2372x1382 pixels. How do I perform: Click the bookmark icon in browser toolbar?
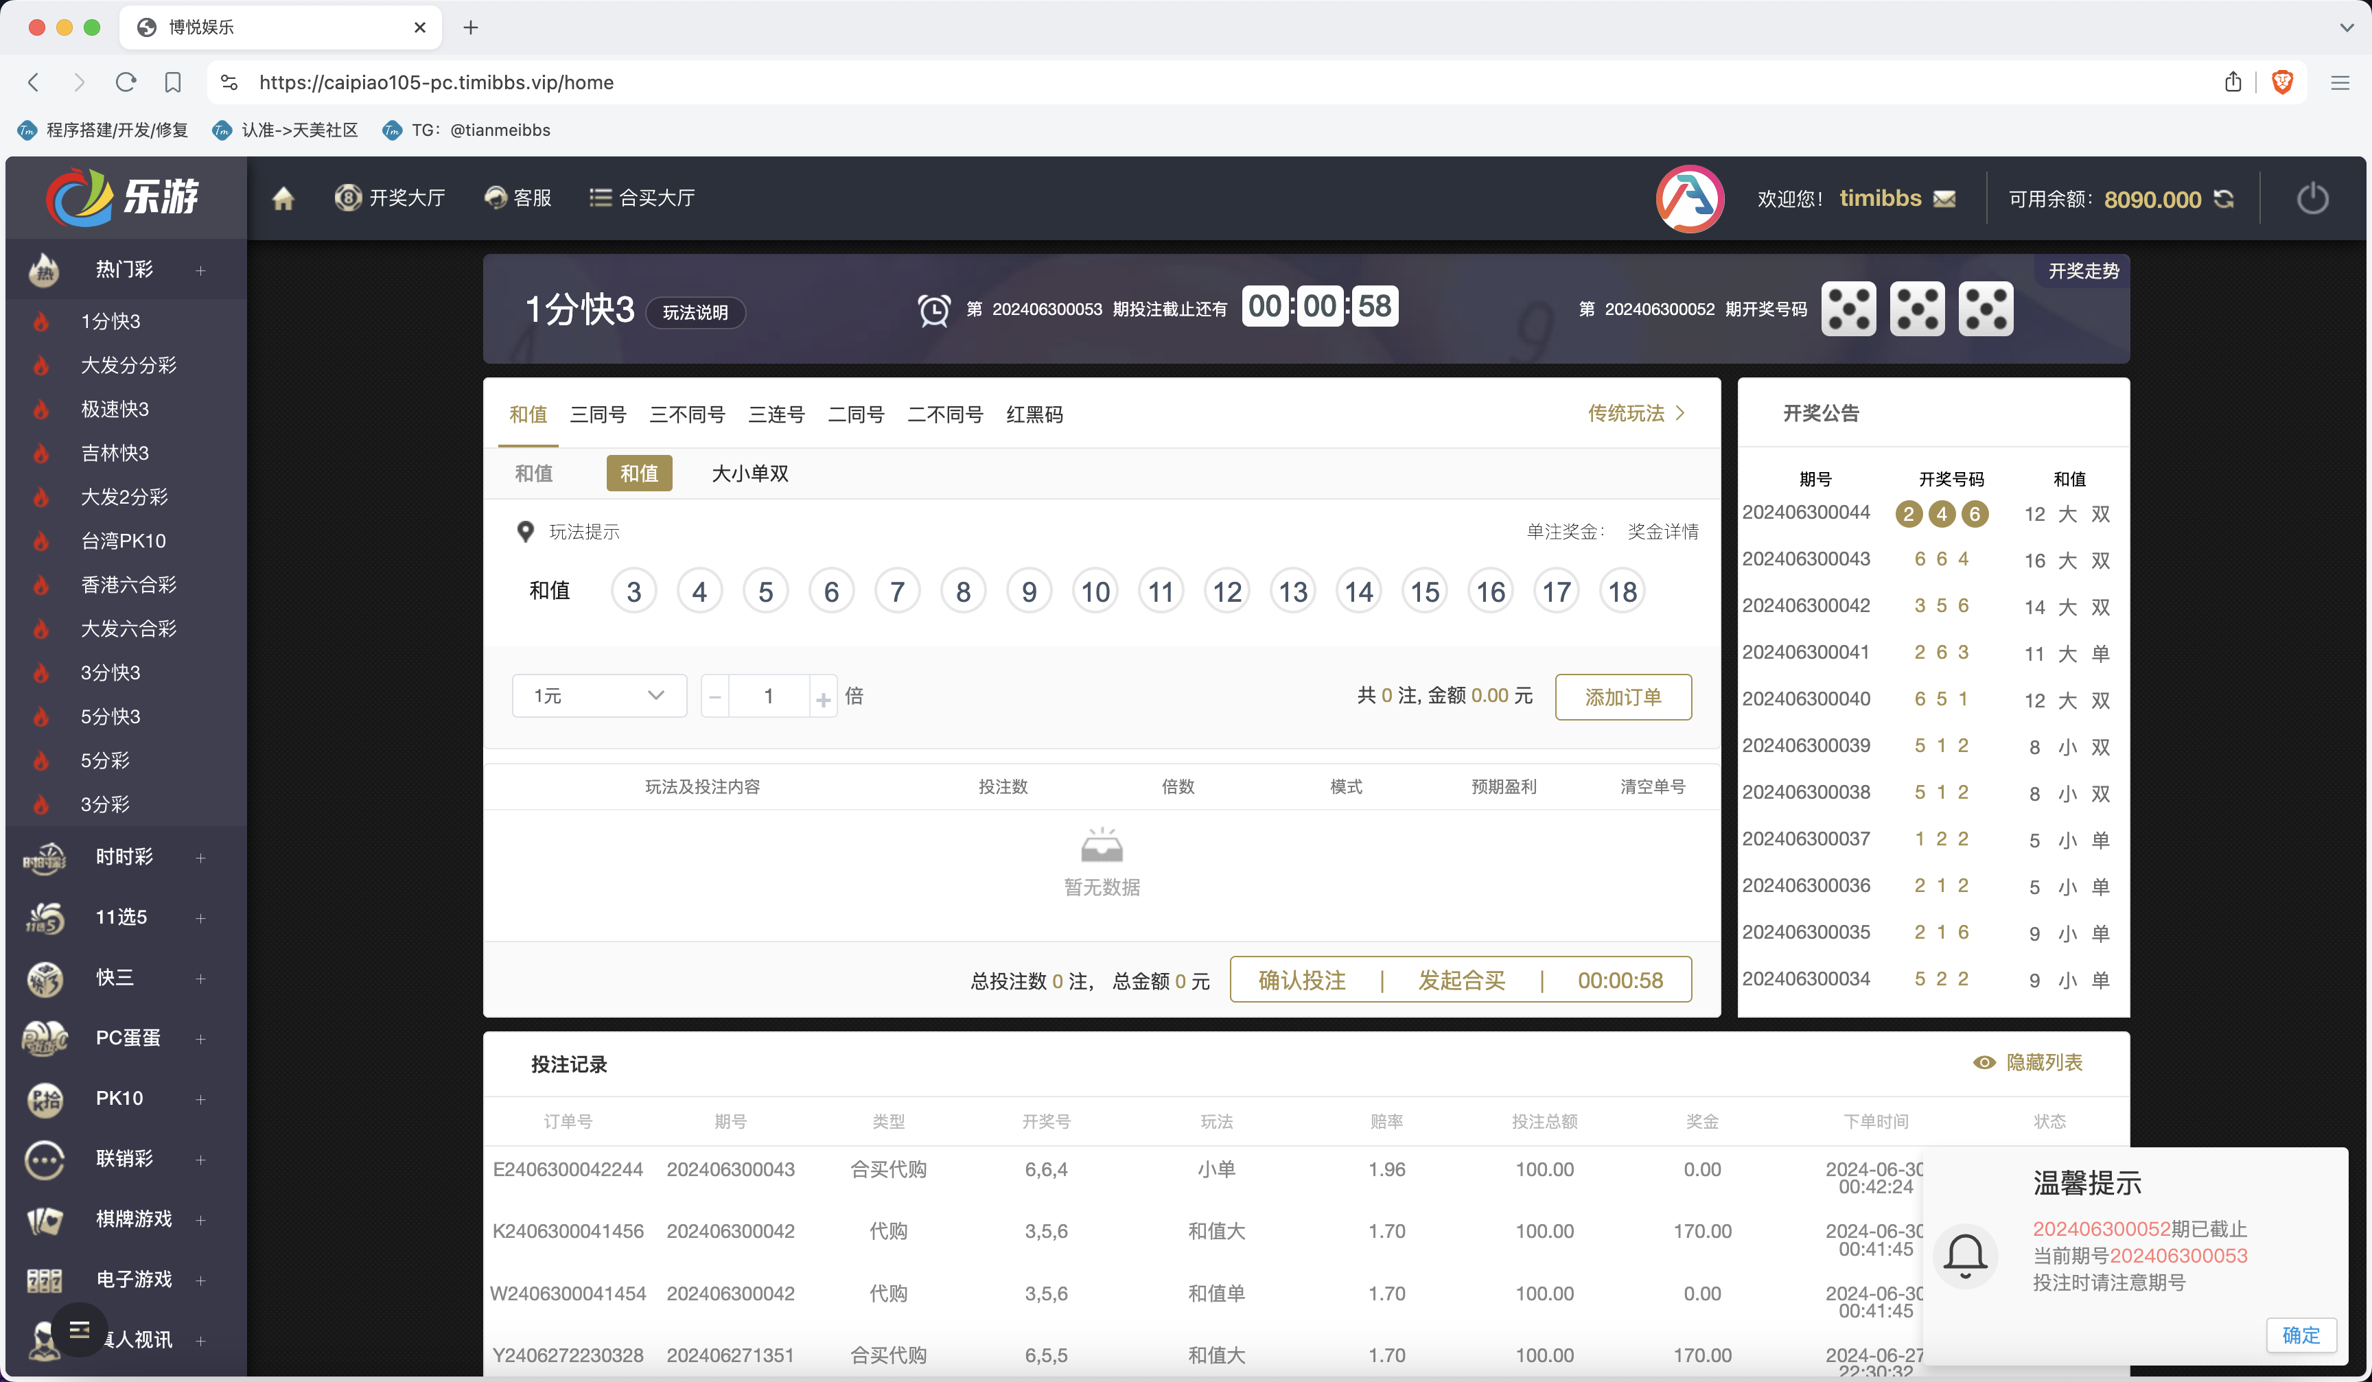click(172, 82)
